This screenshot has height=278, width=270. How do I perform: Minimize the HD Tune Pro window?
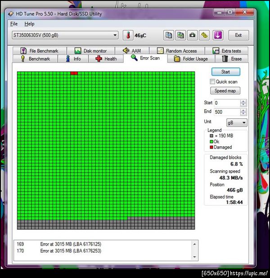[x=220, y=12]
